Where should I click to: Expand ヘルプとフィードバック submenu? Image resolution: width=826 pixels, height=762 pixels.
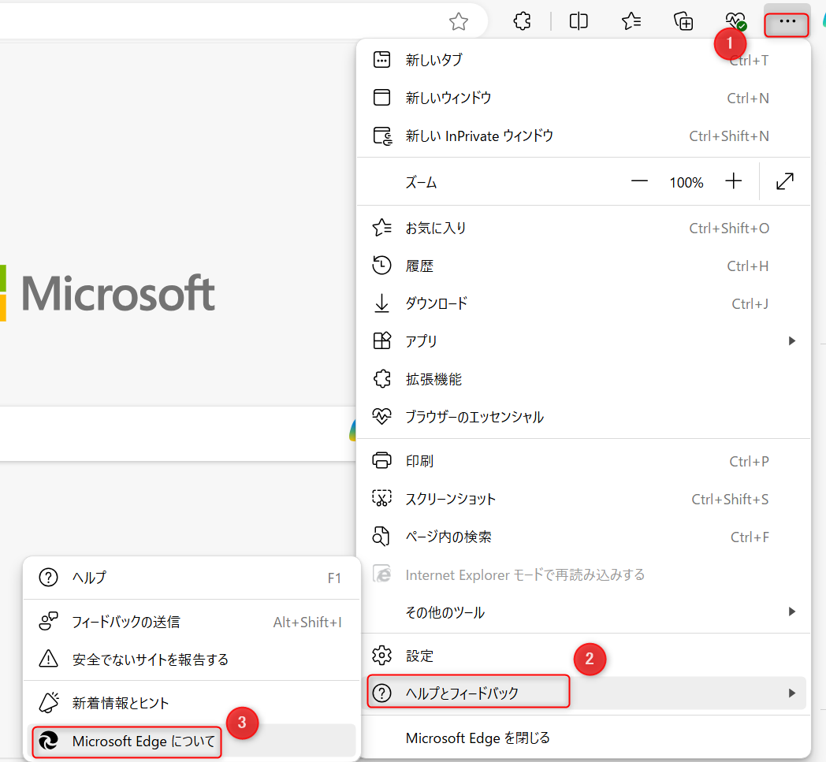click(x=583, y=693)
